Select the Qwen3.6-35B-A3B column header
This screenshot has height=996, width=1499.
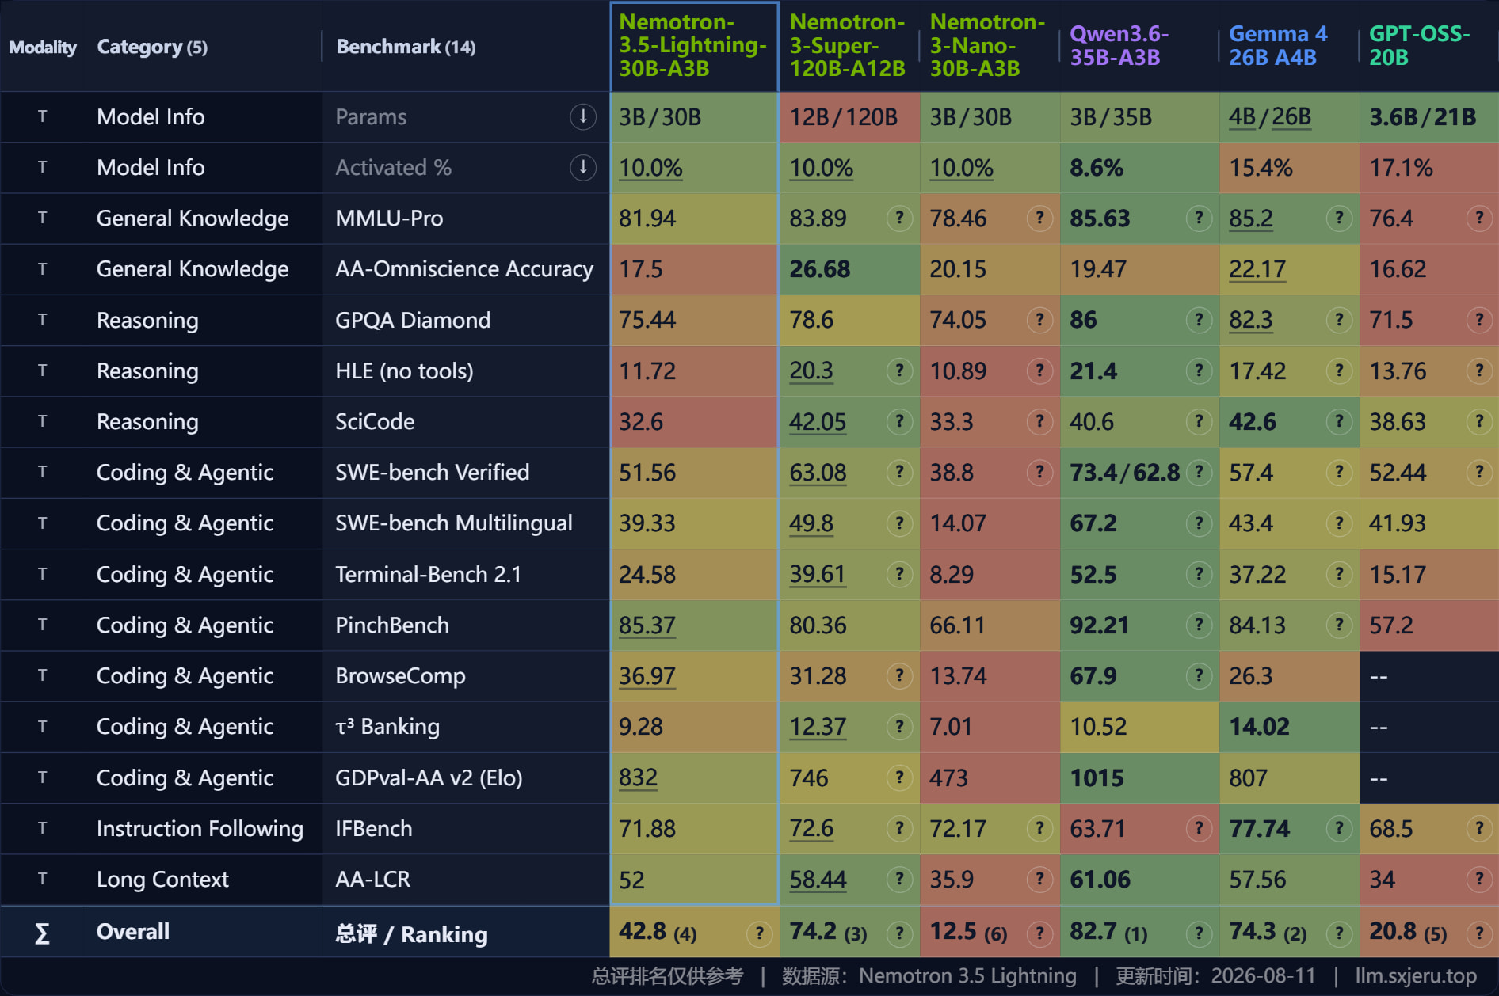[x=1119, y=46]
